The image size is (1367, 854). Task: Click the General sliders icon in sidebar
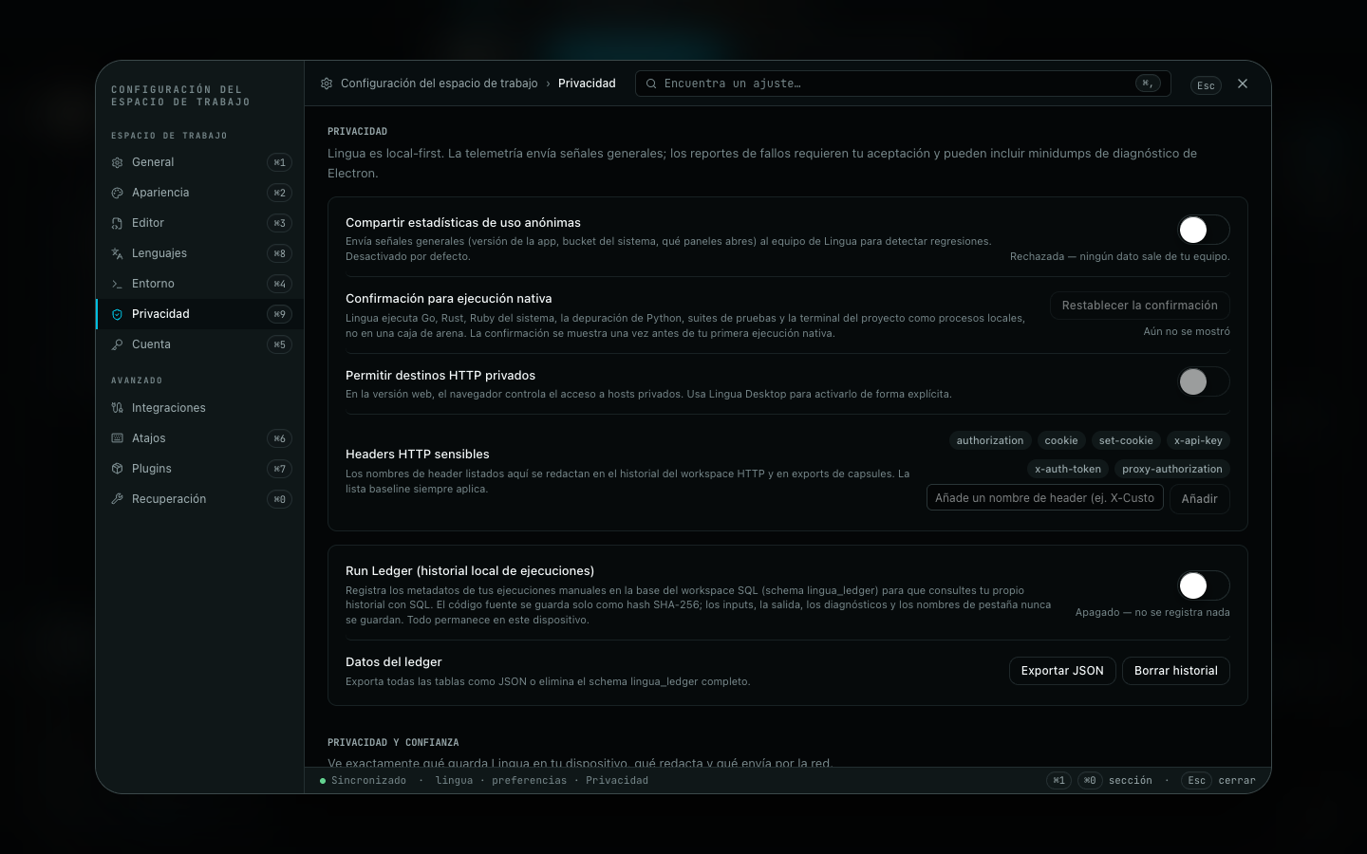(x=117, y=162)
